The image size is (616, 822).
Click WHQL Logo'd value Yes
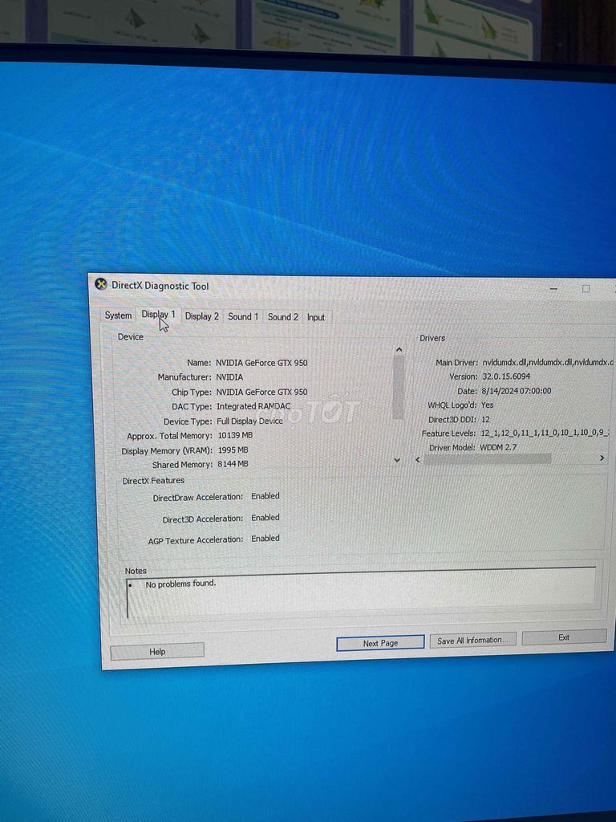[x=487, y=405]
